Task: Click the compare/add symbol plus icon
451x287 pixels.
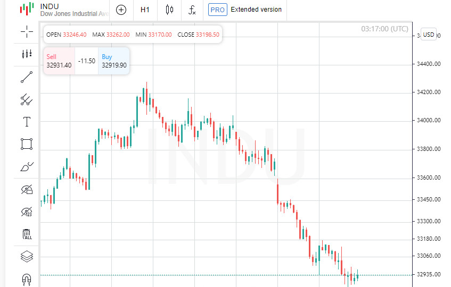Action: 121,10
